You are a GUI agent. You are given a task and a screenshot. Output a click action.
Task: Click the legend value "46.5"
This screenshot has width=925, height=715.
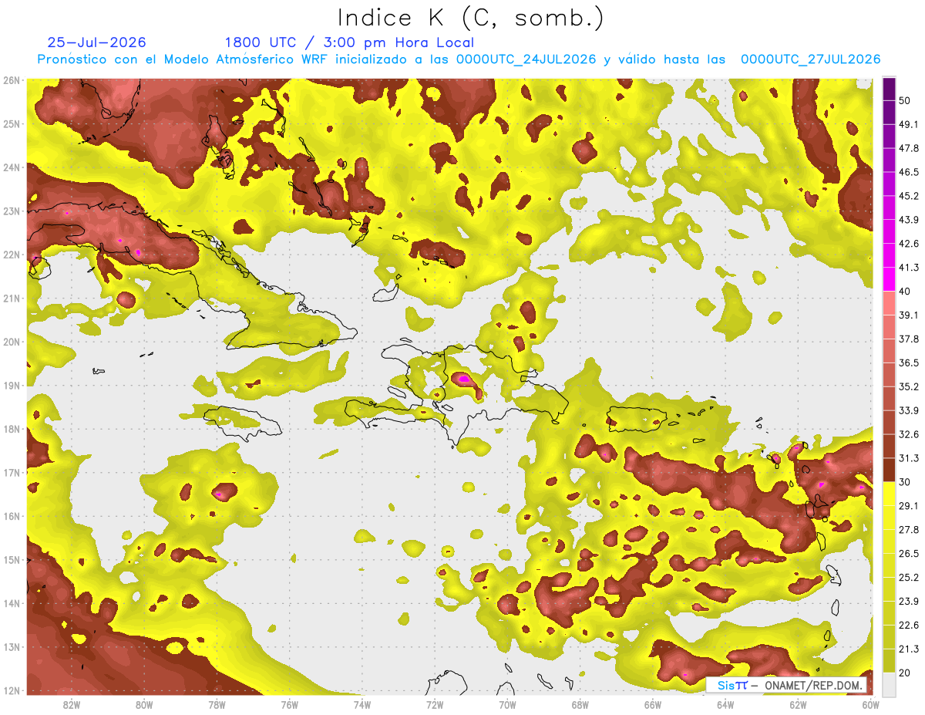click(909, 172)
